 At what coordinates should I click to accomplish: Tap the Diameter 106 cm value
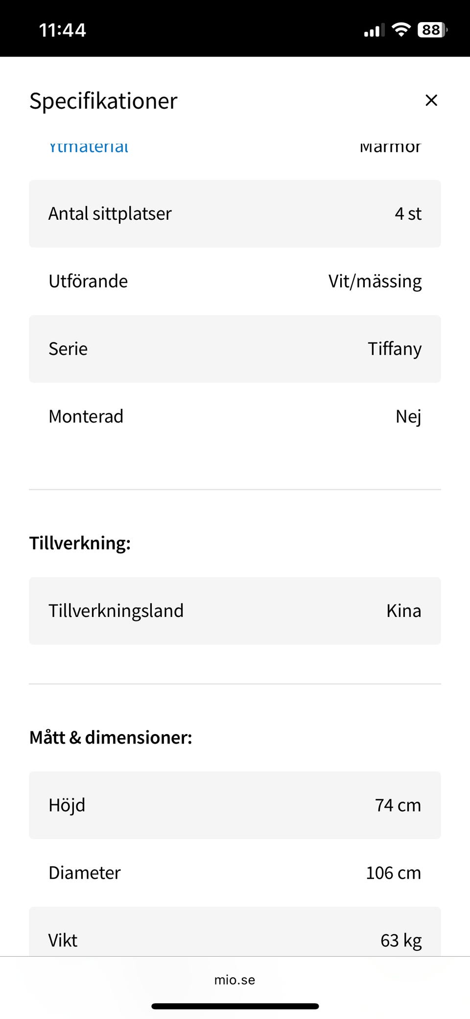click(x=393, y=873)
